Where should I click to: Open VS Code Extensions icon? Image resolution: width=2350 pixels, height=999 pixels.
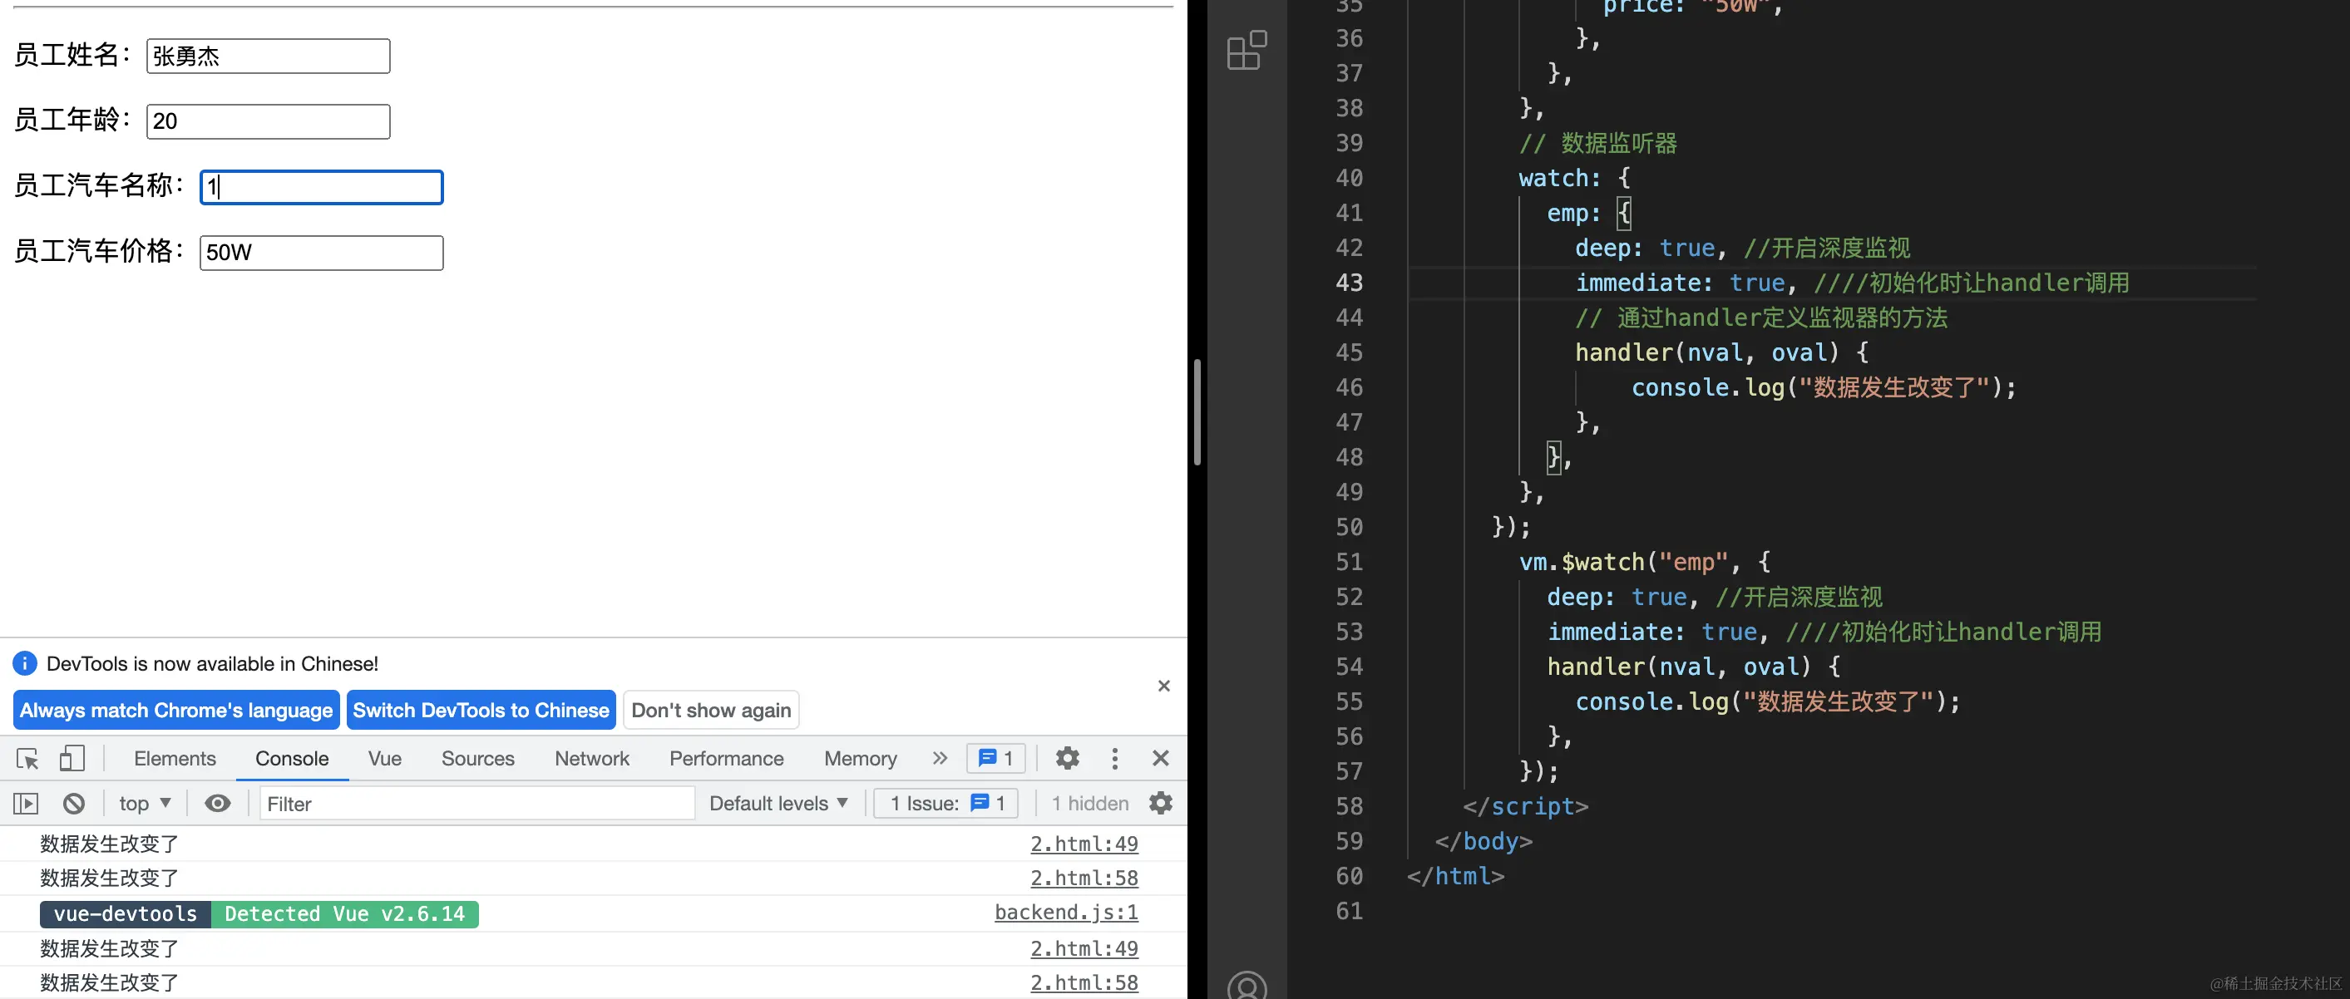1247,50
